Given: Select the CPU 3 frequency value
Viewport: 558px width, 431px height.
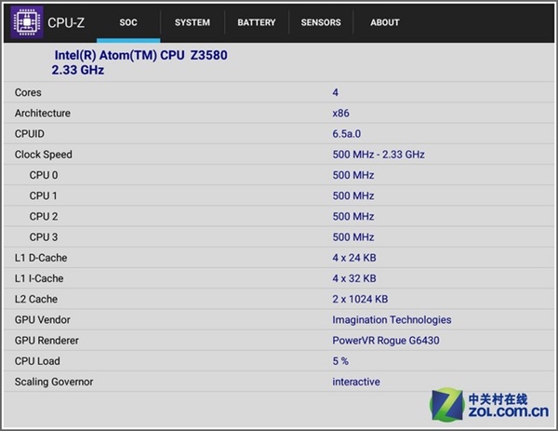Looking at the screenshot, I should 353,237.
